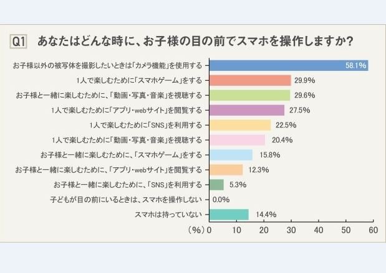Click the (%) unit label
Screen dimensions: 386x273
(x=196, y=229)
